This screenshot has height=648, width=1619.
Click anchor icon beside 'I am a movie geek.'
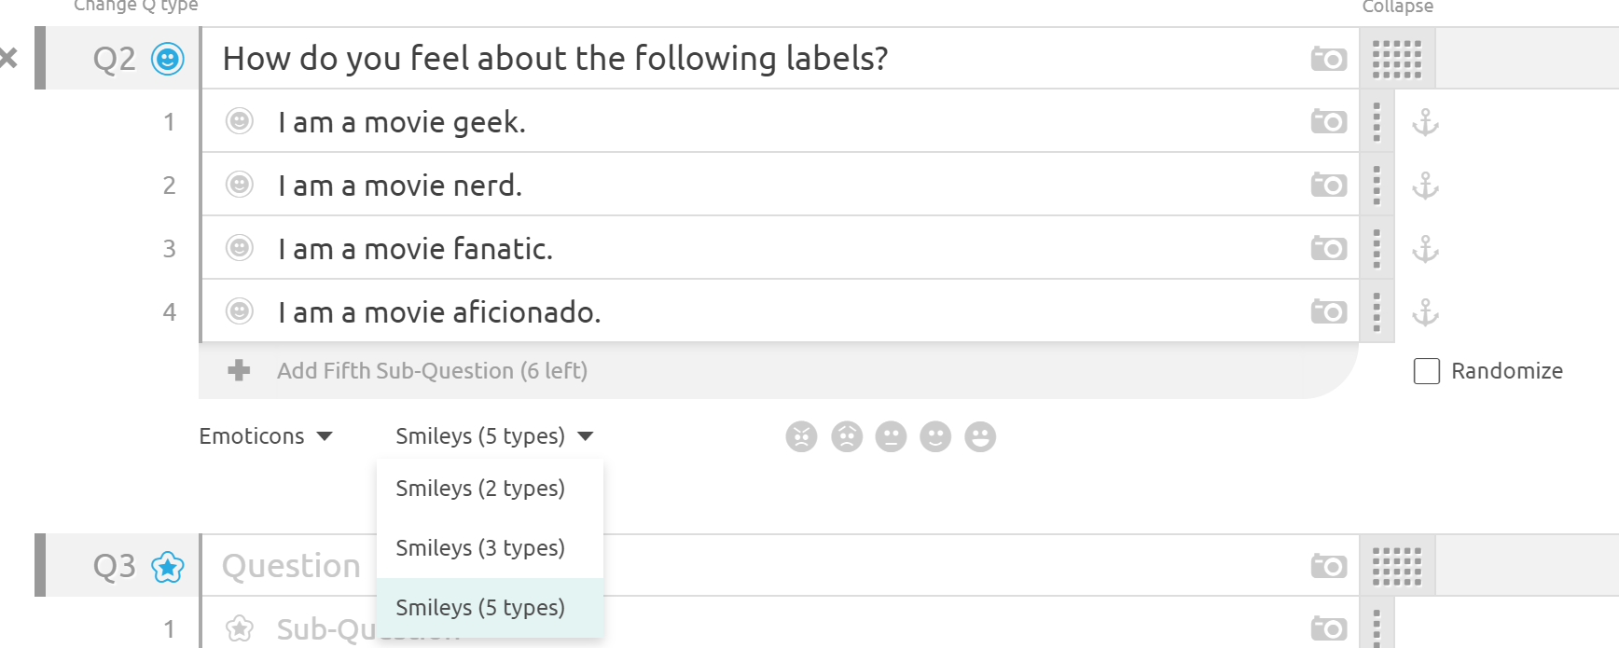pos(1425,122)
